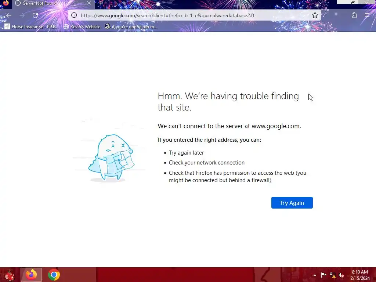Open the Extensions puzzle icon
The image size is (376, 282).
tap(354, 15)
